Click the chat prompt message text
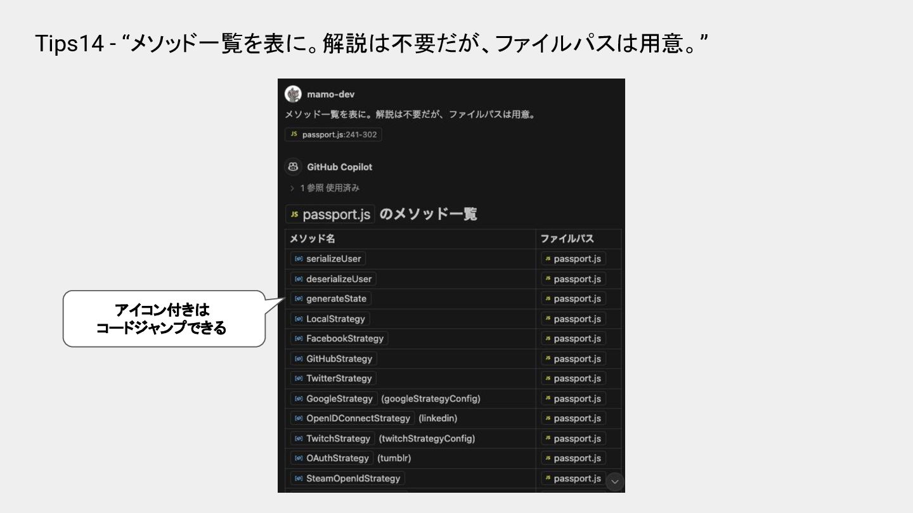Image resolution: width=913 pixels, height=513 pixels. [x=411, y=115]
